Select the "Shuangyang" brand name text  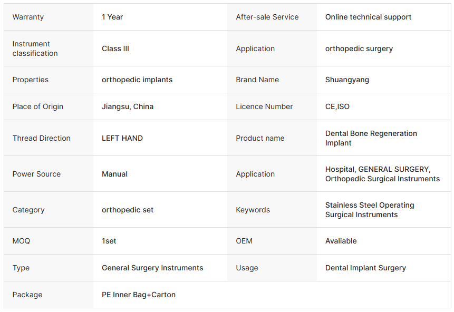tap(347, 80)
